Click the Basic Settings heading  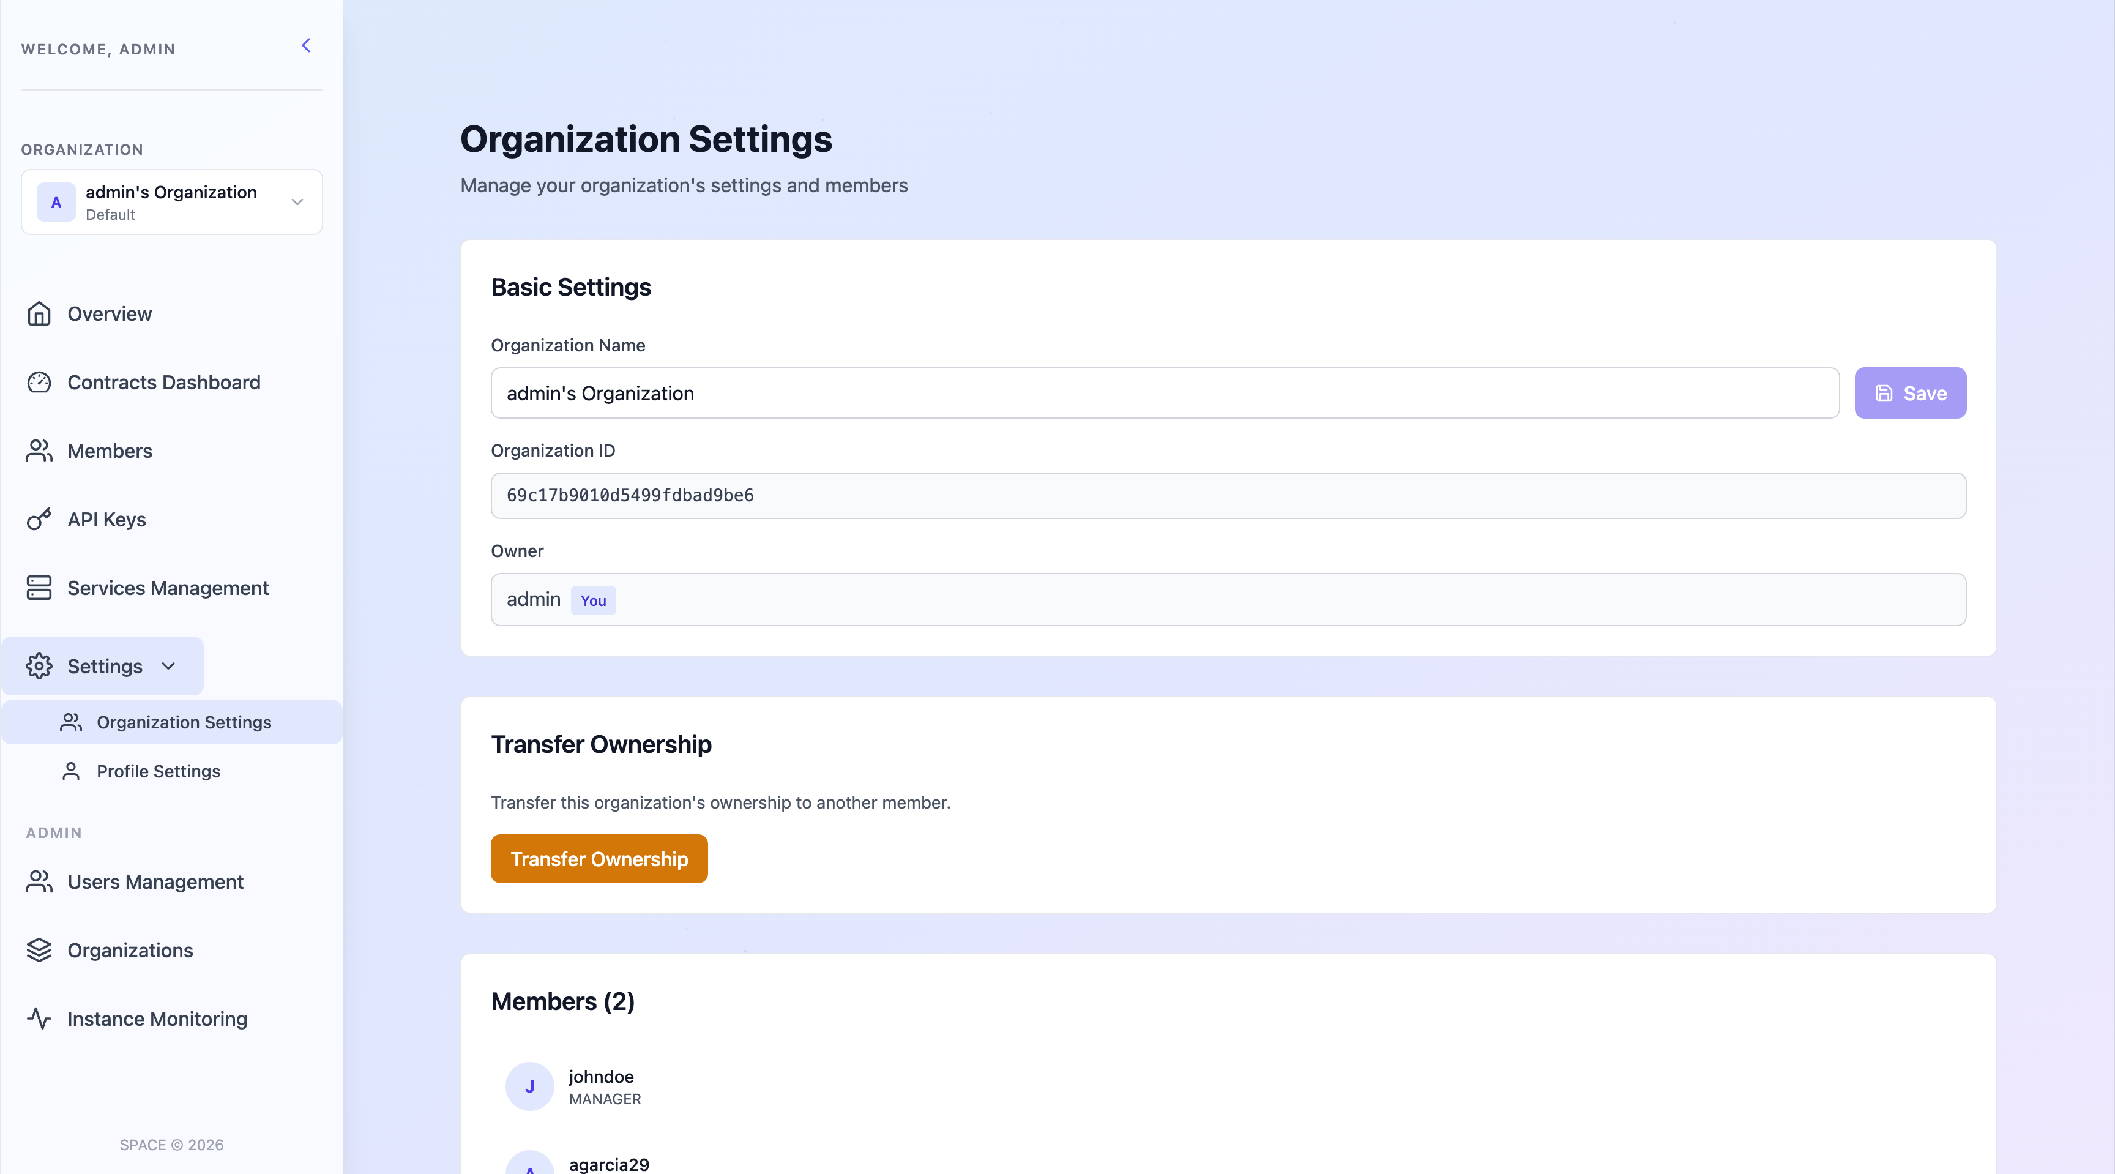570,287
